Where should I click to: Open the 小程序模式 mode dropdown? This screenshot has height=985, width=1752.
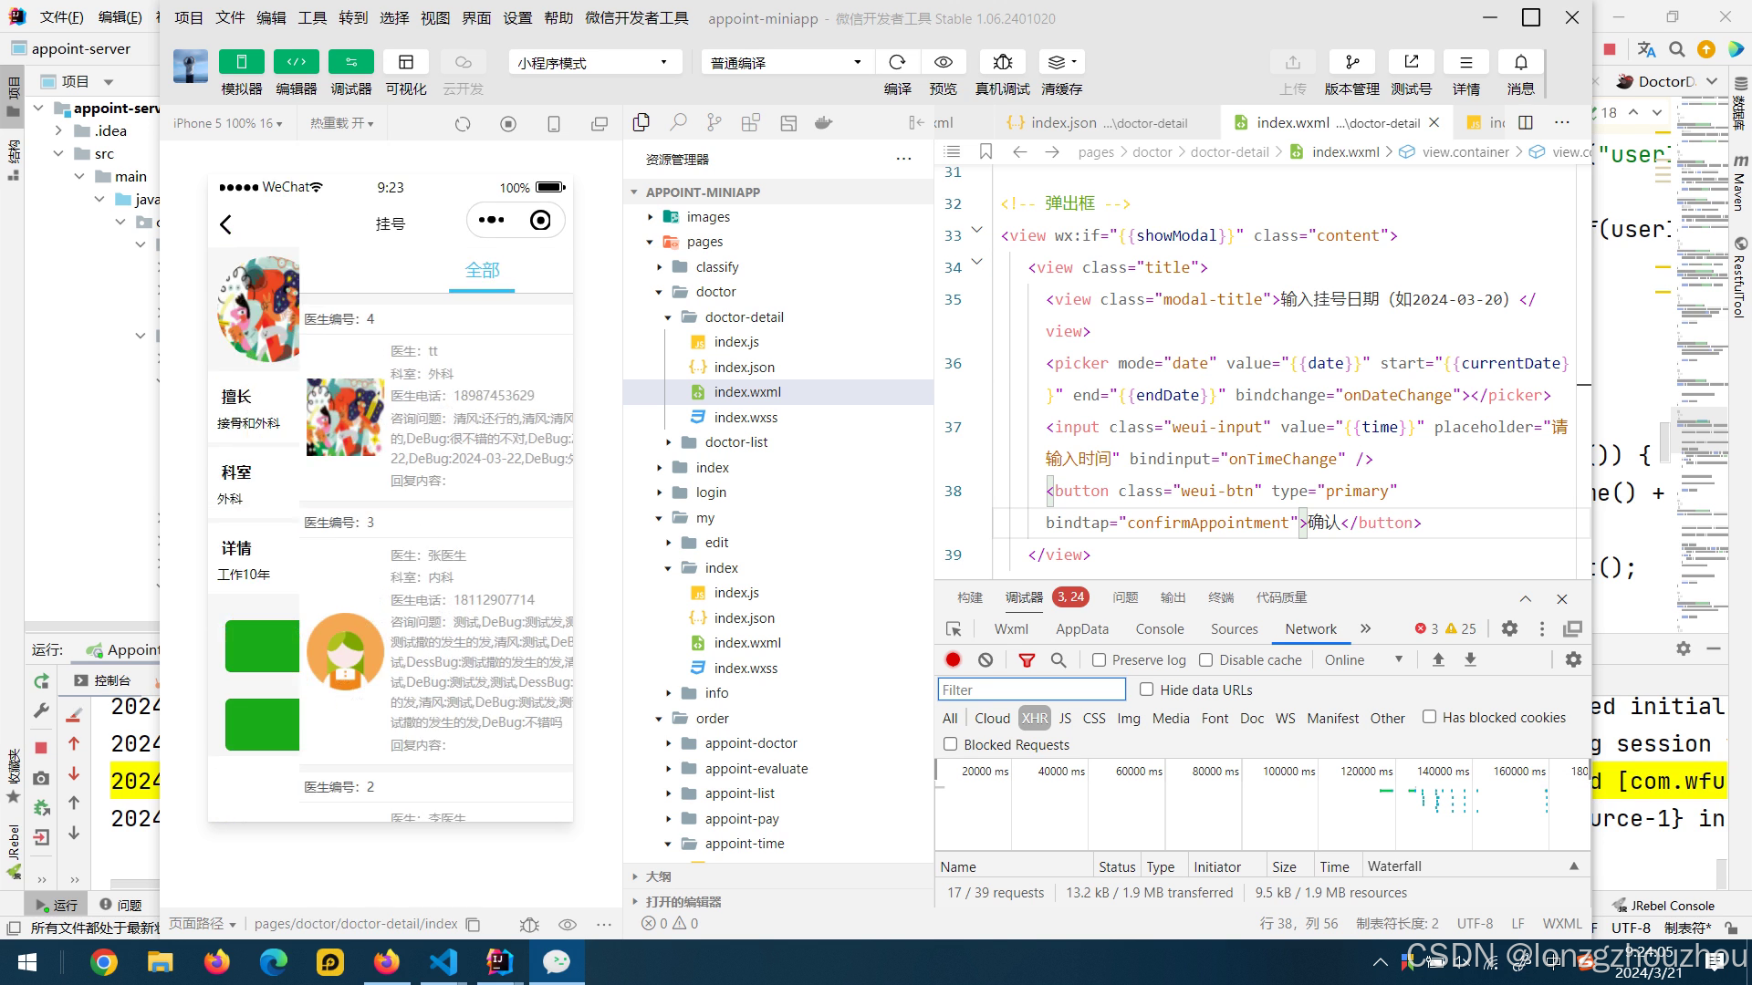(594, 62)
